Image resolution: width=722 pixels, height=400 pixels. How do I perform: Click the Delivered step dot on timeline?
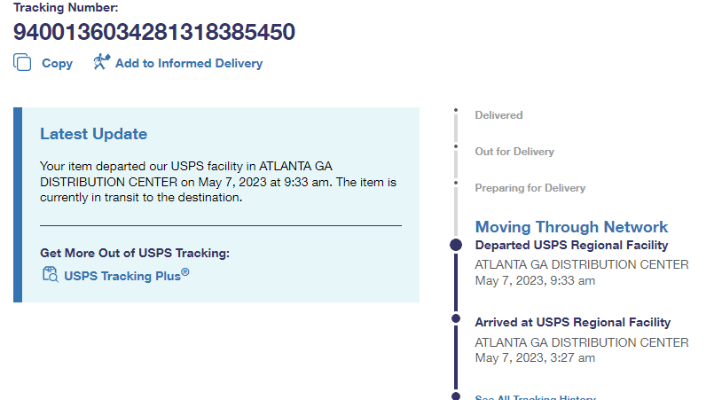pyautogui.click(x=456, y=111)
